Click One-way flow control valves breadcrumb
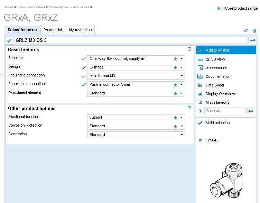260x203 pixels. tap(69, 7)
